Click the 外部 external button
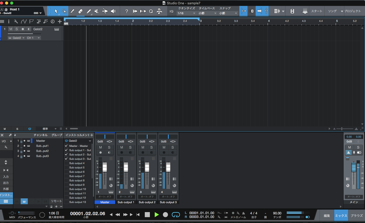 (6, 189)
